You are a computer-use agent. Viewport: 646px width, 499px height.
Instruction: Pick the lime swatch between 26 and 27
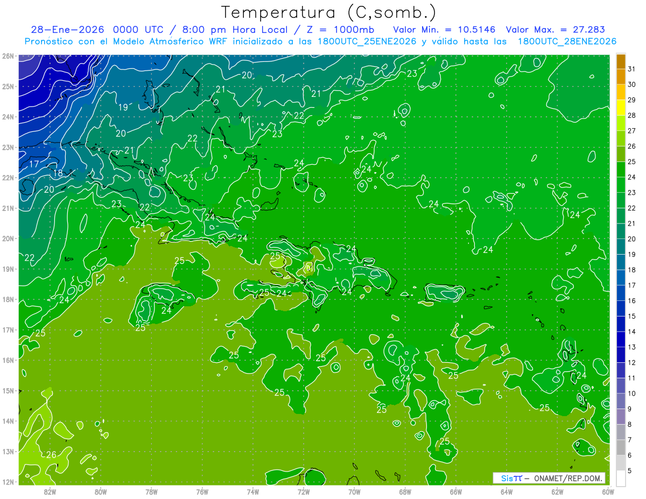click(621, 139)
